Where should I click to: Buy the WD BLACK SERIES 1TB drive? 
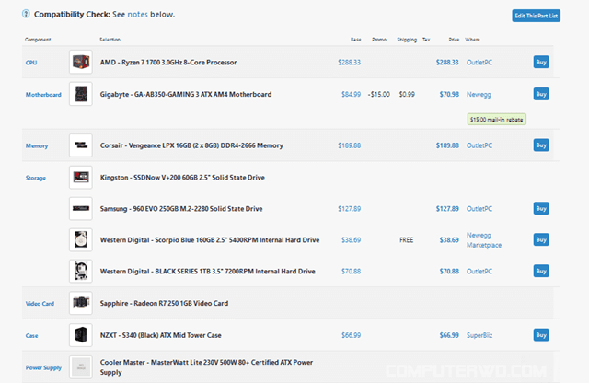[x=541, y=271]
